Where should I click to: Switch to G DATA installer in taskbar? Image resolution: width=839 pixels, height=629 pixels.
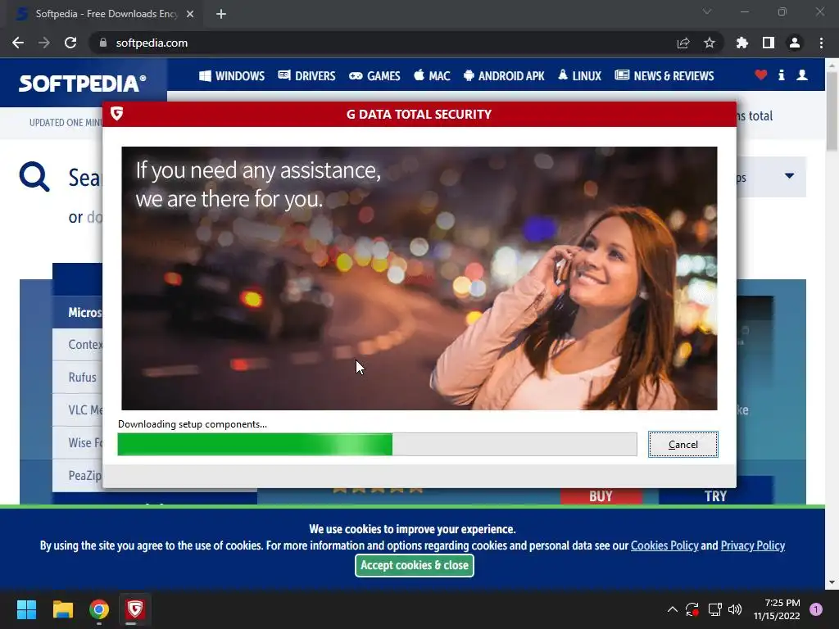(x=135, y=609)
